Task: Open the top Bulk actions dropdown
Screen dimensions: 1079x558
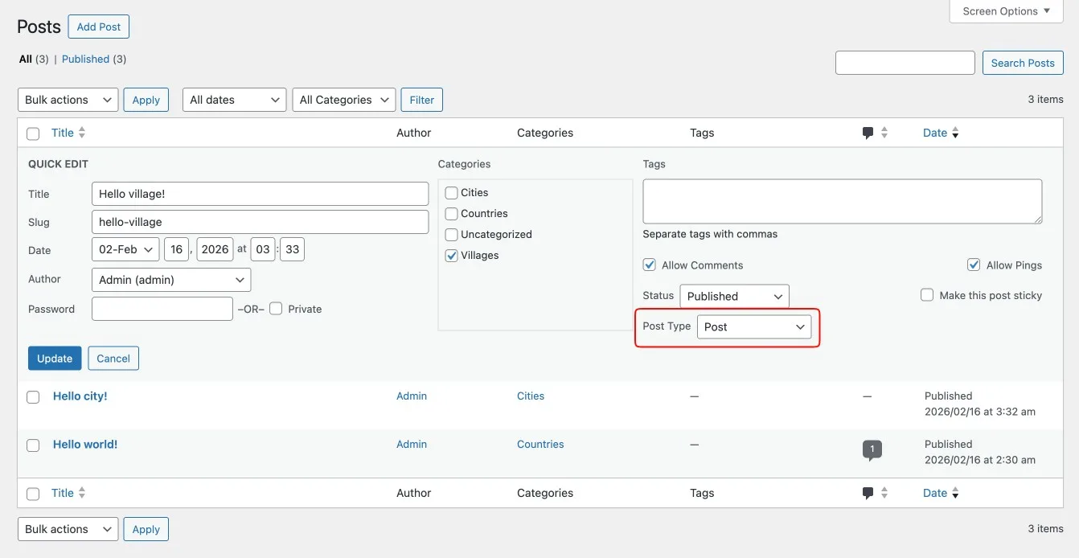Action: pos(68,100)
